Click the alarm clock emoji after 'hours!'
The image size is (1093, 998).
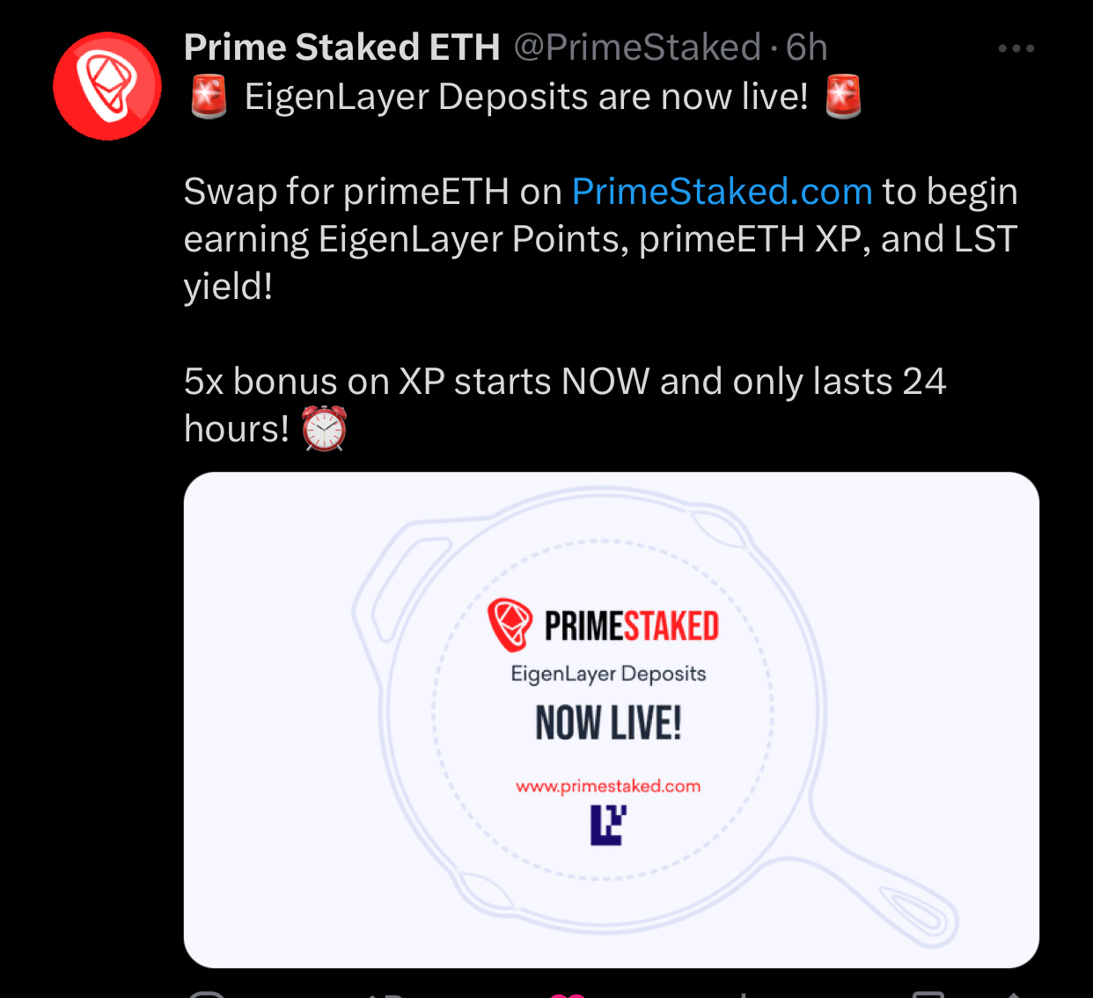(x=325, y=429)
